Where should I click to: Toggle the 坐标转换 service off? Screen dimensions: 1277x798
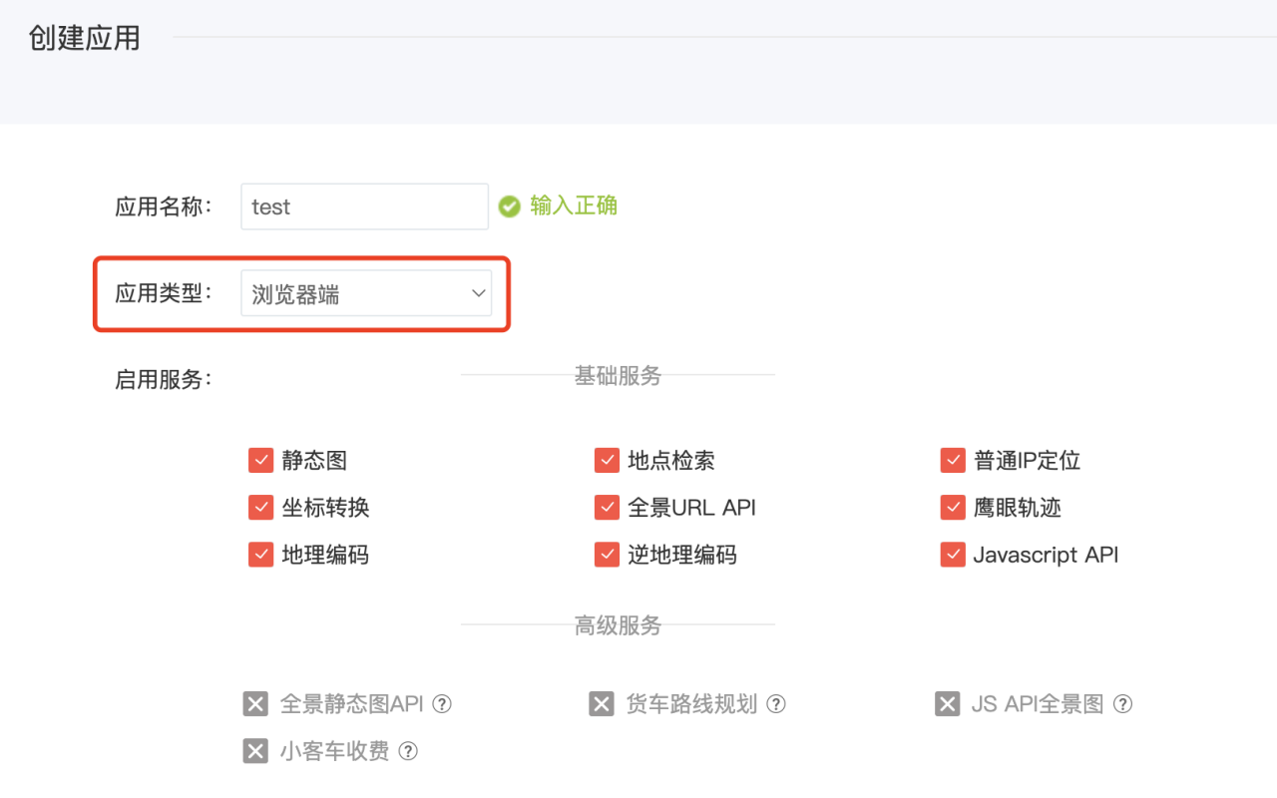260,507
